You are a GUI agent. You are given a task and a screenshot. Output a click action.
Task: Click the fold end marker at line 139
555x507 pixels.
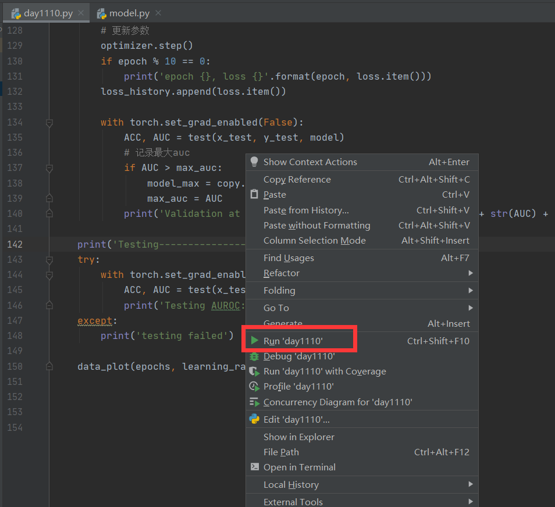pos(49,198)
